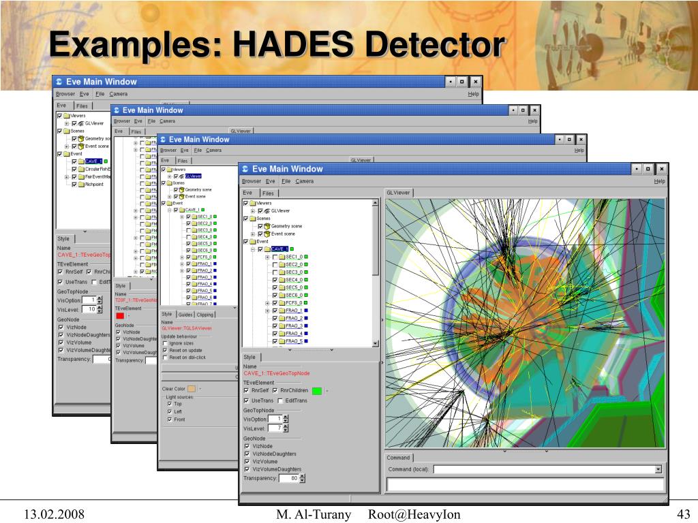Switch to the Files tab in front window
This screenshot has height=523, width=698.
tap(268, 193)
